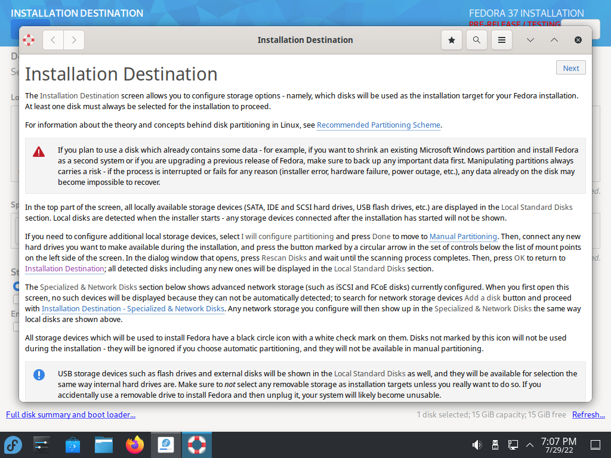Click the 'FEDORA 37 INSTALLATION' header text
Viewport: 611px width, 458px height.
point(526,13)
